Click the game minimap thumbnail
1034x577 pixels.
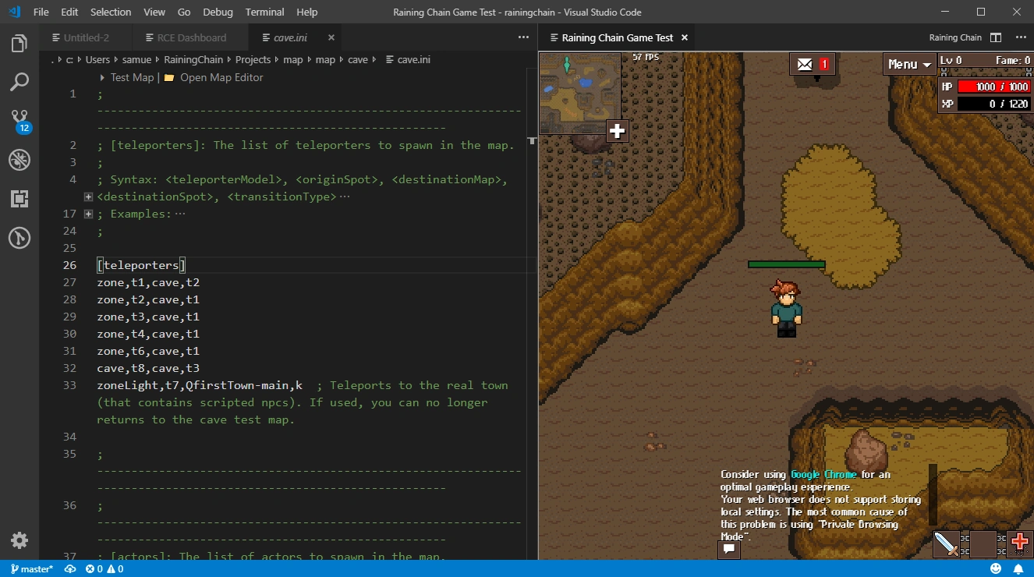[x=580, y=94]
